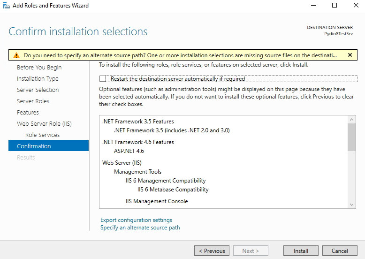Switch to Server Selection page
Viewport: 365px width, 259px height.
38,90
